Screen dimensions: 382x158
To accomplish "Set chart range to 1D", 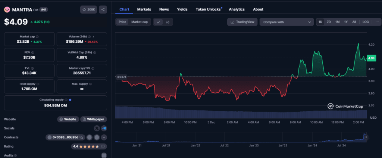I will click(320, 22).
